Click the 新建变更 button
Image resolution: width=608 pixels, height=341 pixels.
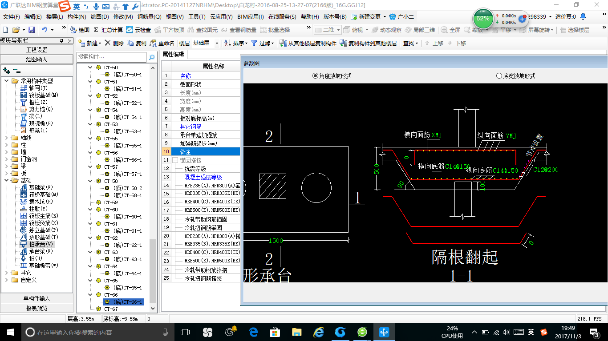[369, 16]
